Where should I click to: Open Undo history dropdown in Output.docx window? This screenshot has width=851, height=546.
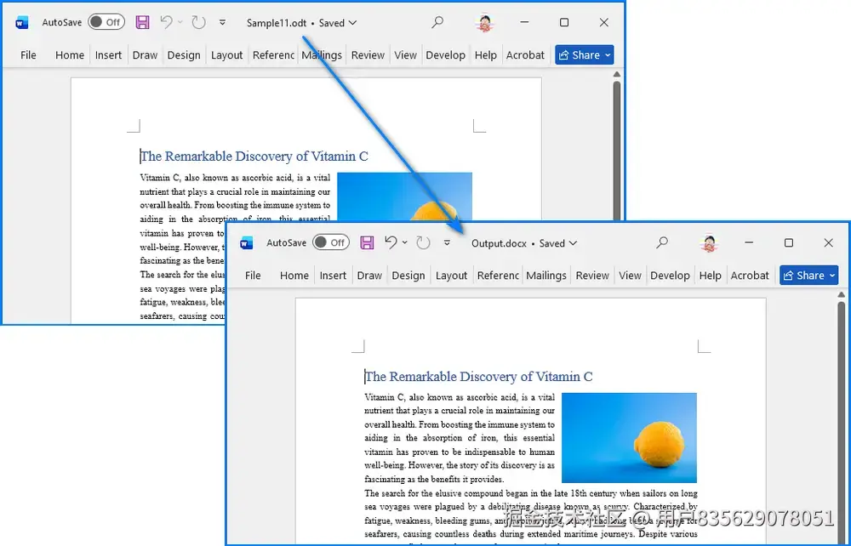(x=405, y=242)
